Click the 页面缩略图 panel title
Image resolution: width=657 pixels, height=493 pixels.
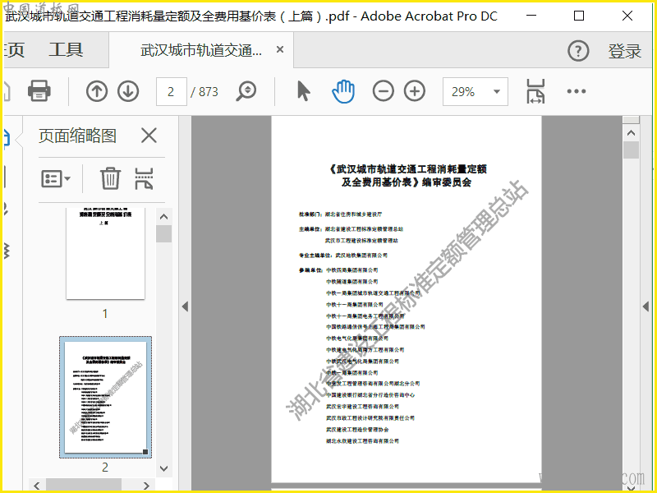pos(77,136)
